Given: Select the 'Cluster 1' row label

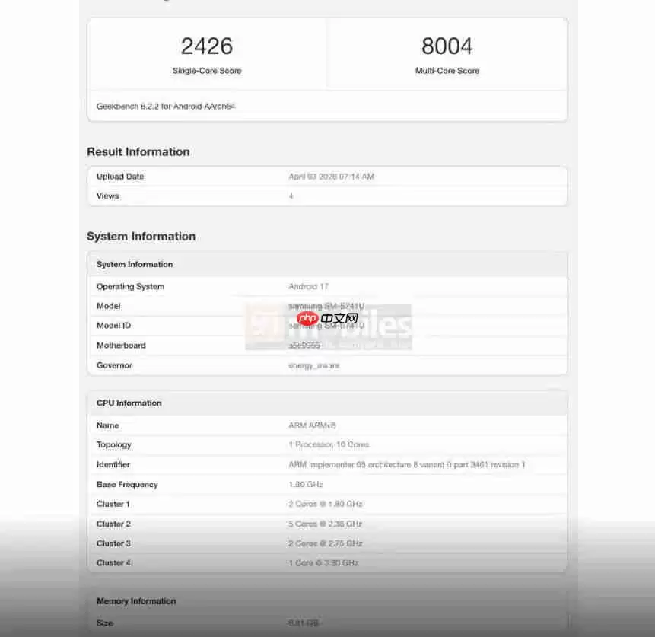Looking at the screenshot, I should tap(113, 504).
